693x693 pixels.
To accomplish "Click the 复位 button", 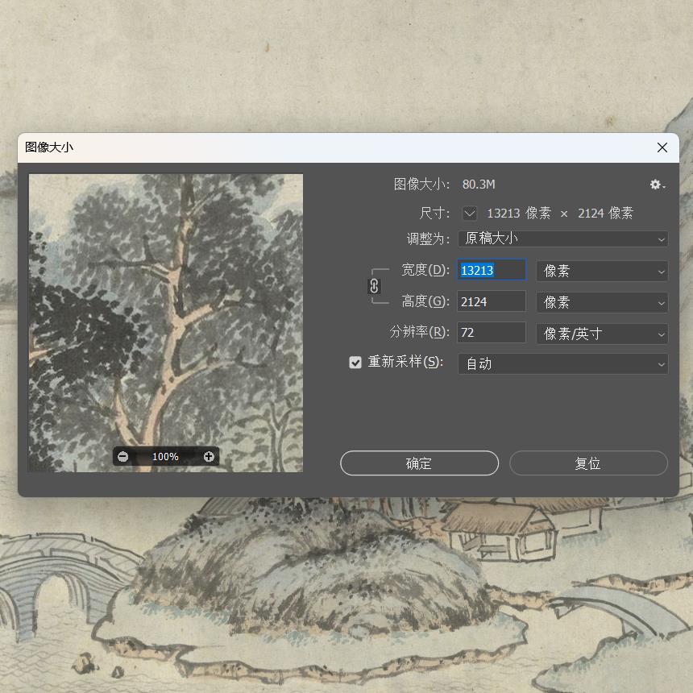I will [588, 463].
